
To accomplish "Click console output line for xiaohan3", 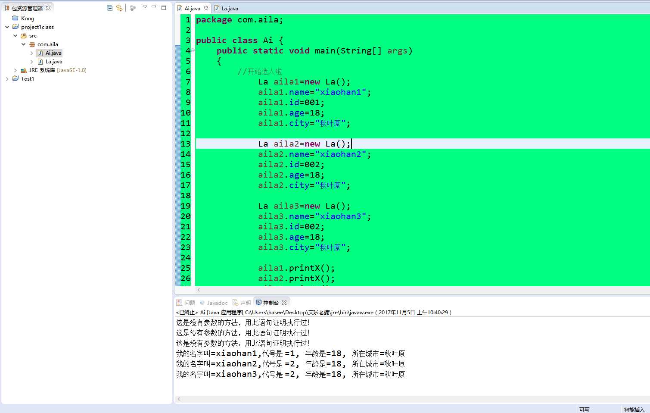I will click(x=290, y=374).
